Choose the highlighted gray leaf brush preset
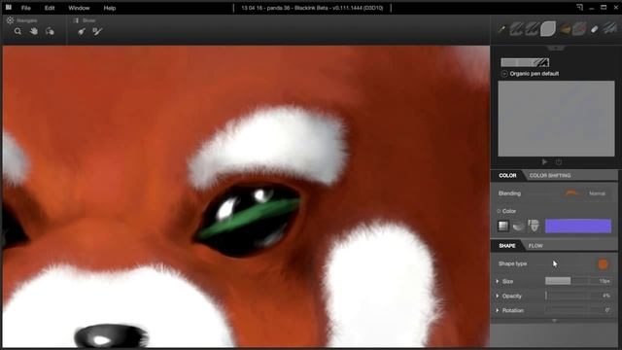 pos(548,28)
